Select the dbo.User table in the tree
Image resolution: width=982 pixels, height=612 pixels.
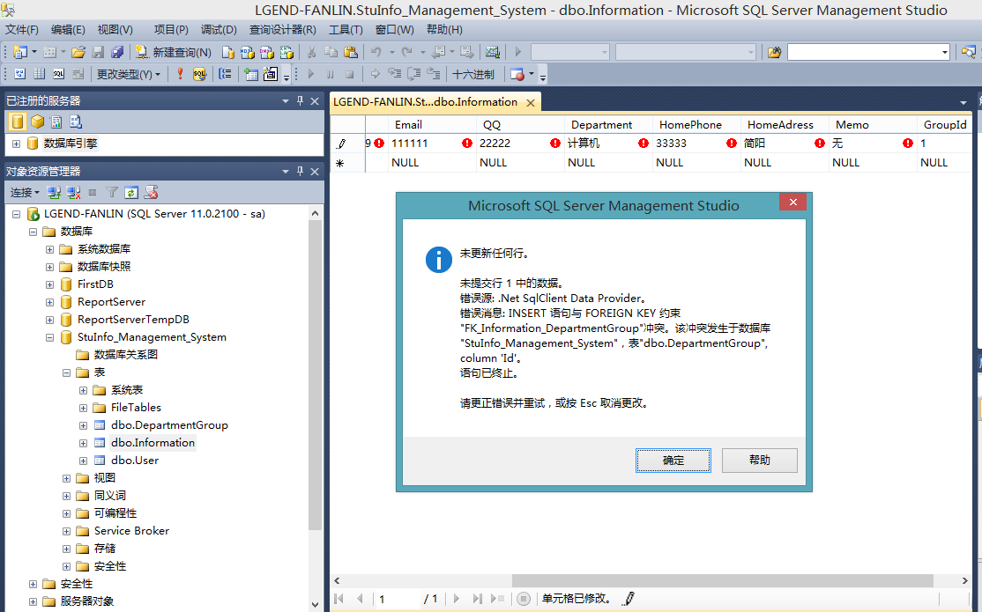coord(135,461)
